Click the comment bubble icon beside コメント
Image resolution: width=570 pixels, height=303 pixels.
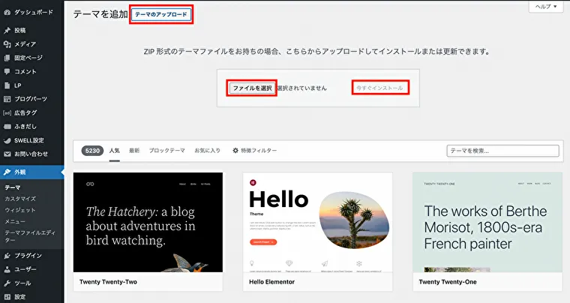click(7, 71)
